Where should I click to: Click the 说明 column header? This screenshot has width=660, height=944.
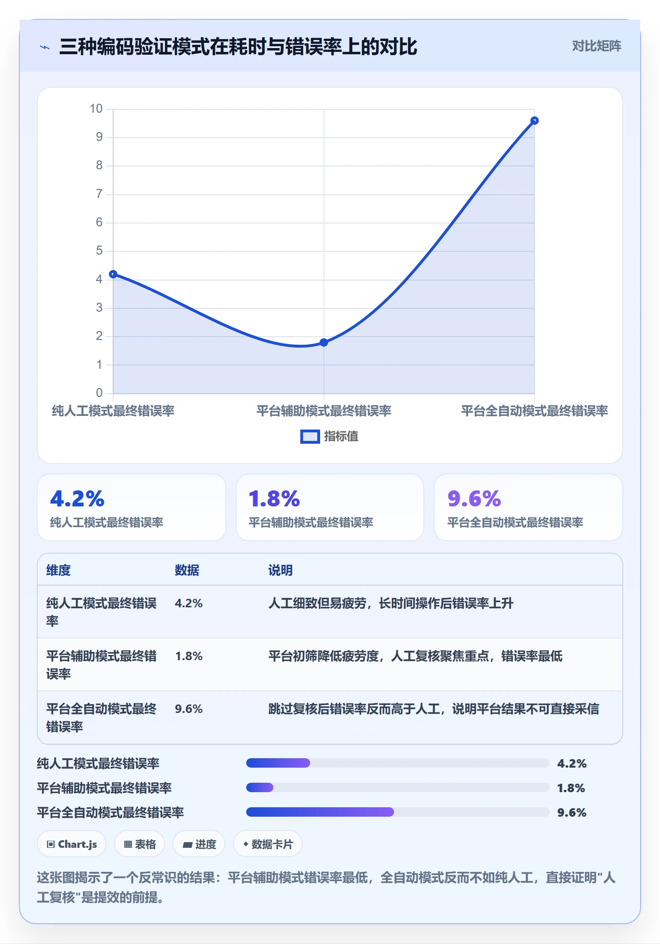click(x=280, y=570)
